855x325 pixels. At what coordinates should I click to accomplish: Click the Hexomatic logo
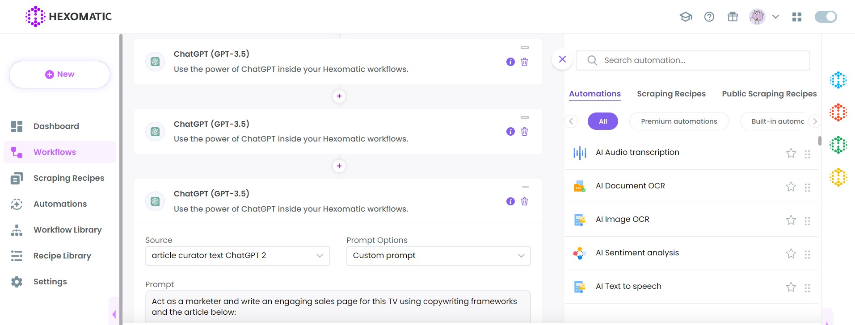coord(68,17)
